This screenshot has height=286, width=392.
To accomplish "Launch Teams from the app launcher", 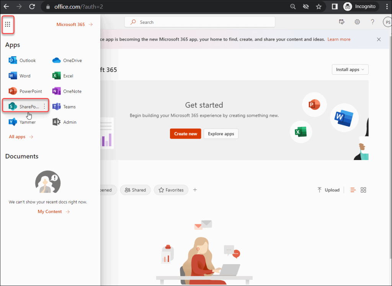I will pos(64,107).
